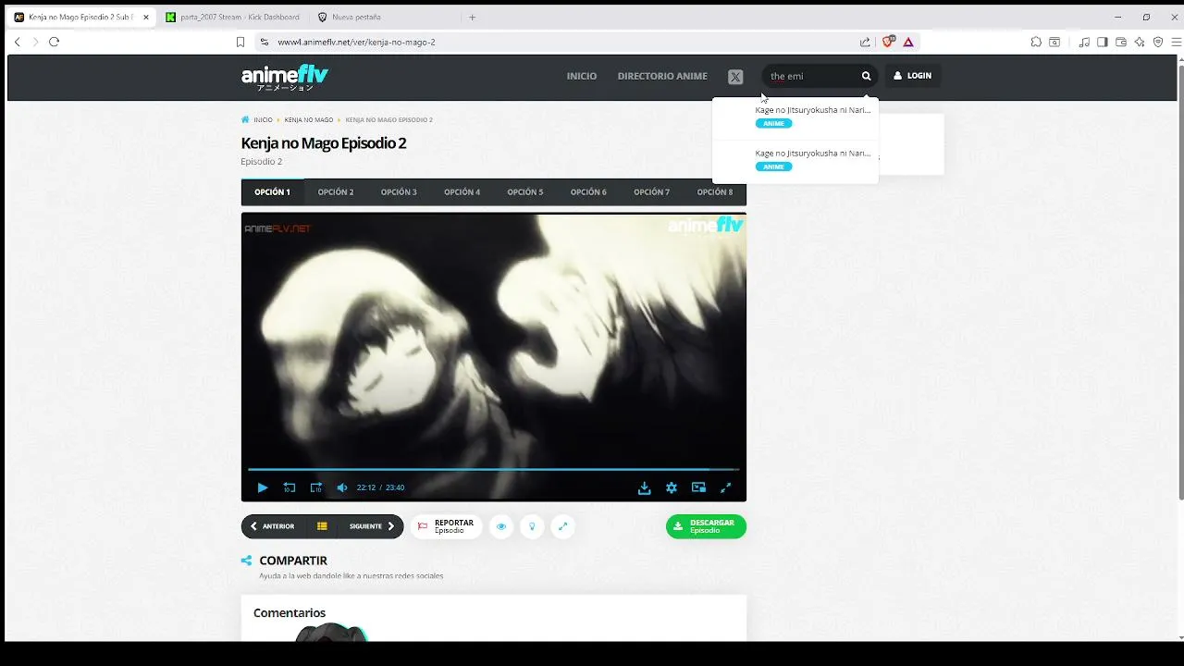Open Brave VPN icon

point(1158,42)
